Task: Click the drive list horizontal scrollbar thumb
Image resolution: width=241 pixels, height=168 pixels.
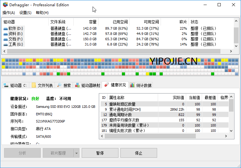Action: click(114, 51)
